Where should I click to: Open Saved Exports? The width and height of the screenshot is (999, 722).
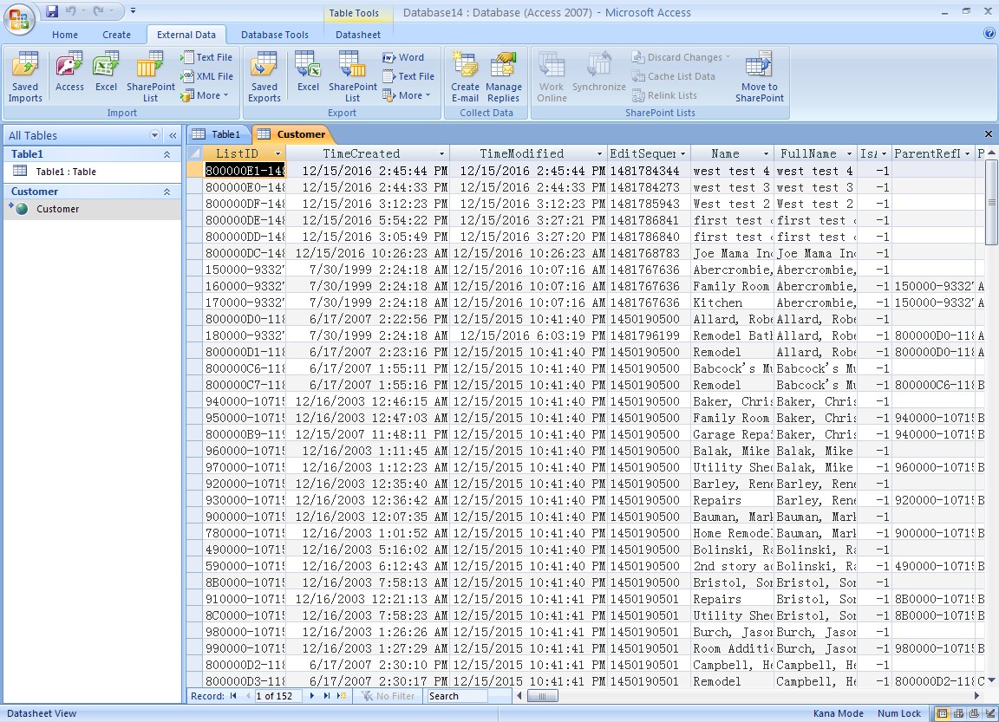pos(264,77)
